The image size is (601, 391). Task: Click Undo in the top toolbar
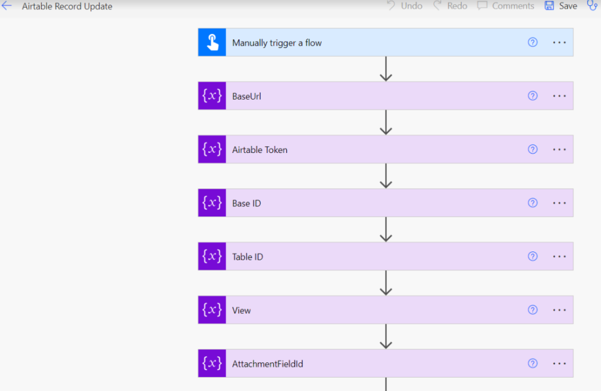tap(404, 6)
